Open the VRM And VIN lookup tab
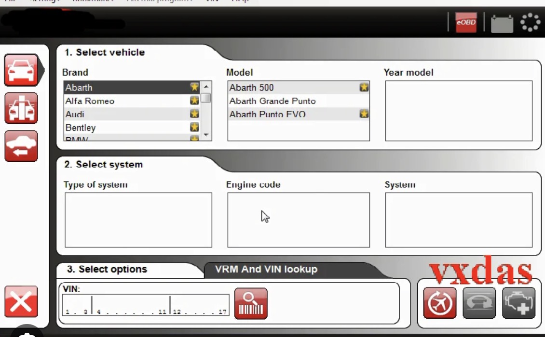Screen dimensions: 545x337 [266, 269]
